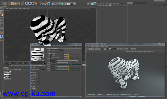
Task: Click the S.Y value input field
Action: (53, 63)
